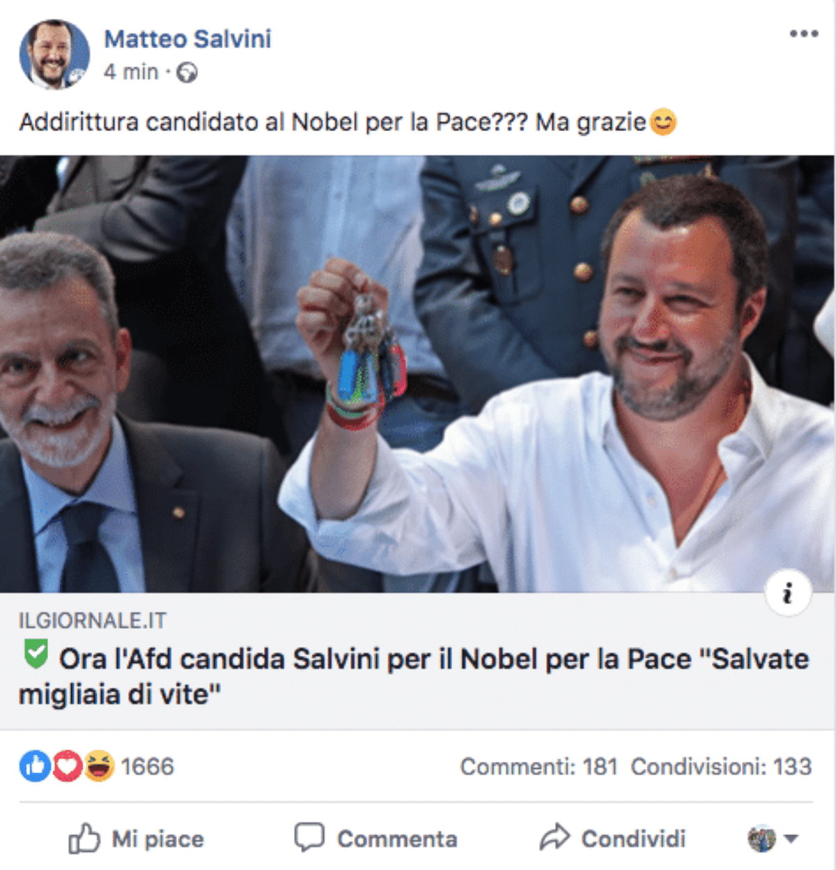Click the 'Condividi' share button
Image resolution: width=836 pixels, height=870 pixels.
click(613, 838)
